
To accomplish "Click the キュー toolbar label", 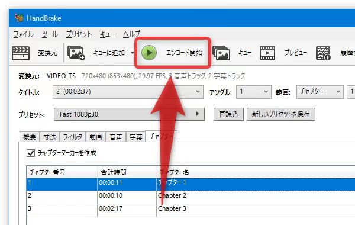I will point(245,53).
